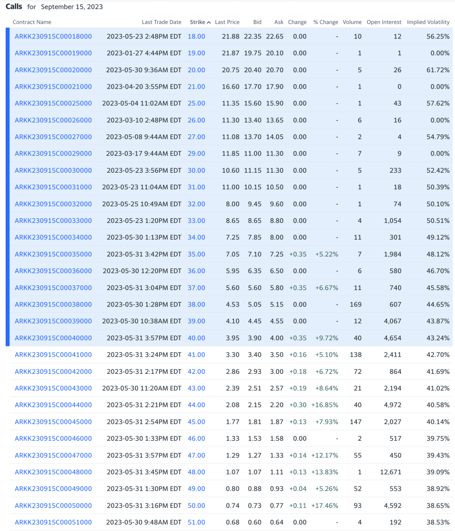The image size is (455, 531).
Task: Open contract ARKK230915C00029000
Action: click(53, 153)
